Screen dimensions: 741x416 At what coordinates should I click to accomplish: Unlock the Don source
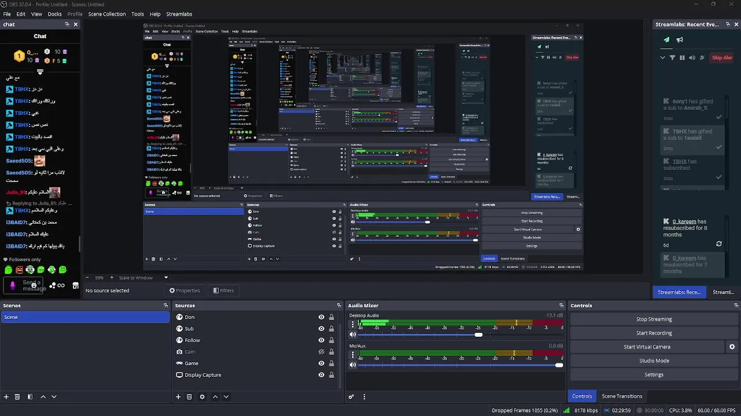coord(331,317)
